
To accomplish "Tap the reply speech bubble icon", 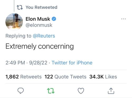I will 21,91.
